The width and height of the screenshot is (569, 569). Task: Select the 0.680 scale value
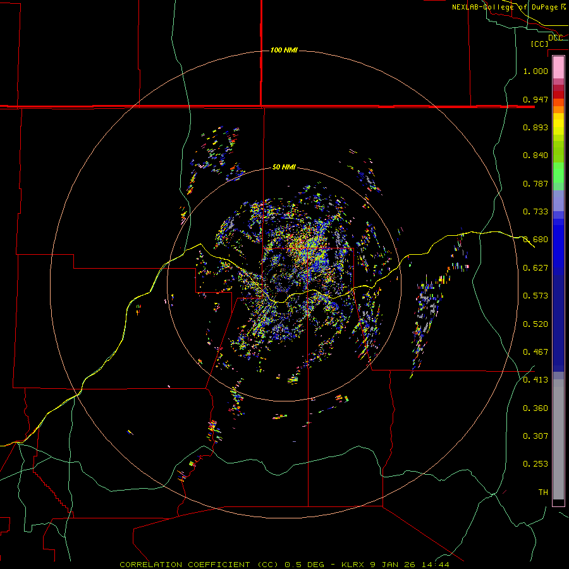[535, 240]
